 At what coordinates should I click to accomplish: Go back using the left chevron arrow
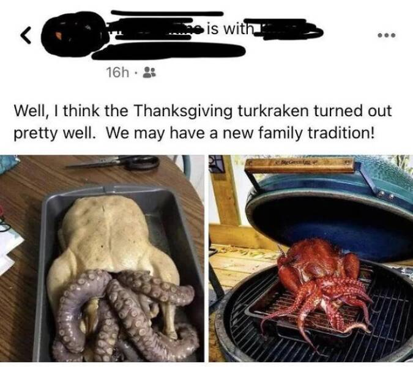pyautogui.click(x=25, y=35)
